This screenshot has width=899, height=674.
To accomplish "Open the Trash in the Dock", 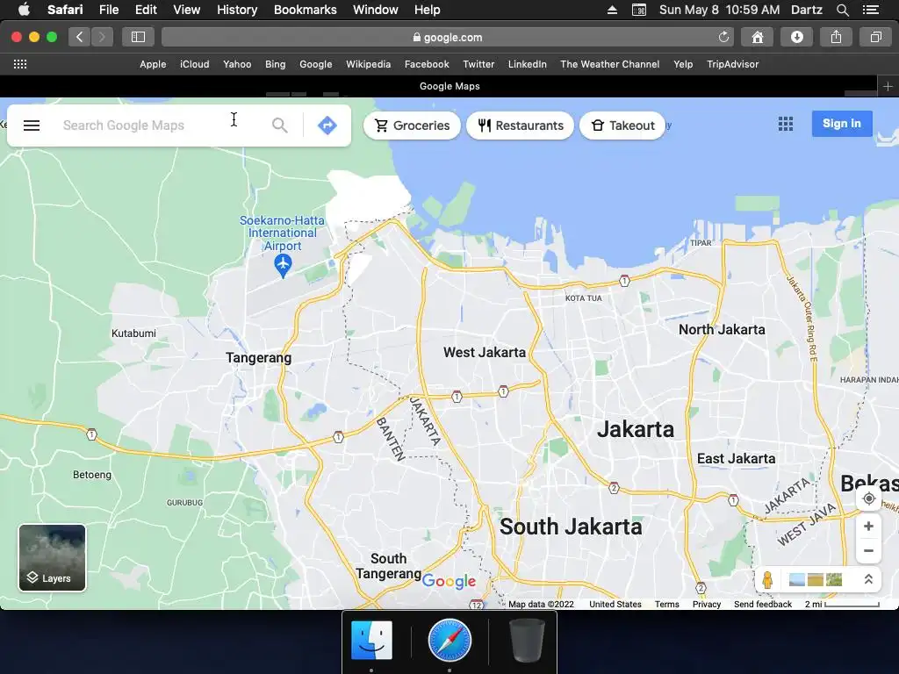I will click(527, 641).
